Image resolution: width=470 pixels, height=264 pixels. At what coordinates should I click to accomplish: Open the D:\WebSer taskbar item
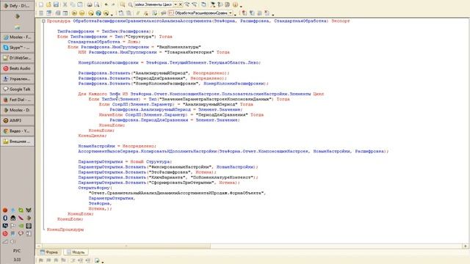click(x=18, y=58)
